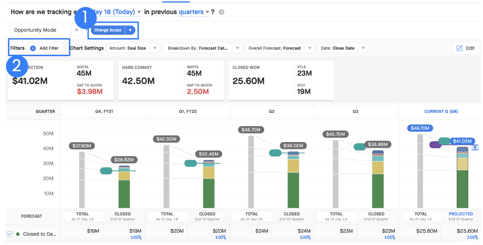Click the pencil Edit icon

pyautogui.click(x=459, y=48)
